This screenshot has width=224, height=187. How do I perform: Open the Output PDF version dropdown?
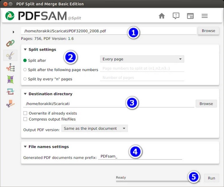tap(94, 129)
